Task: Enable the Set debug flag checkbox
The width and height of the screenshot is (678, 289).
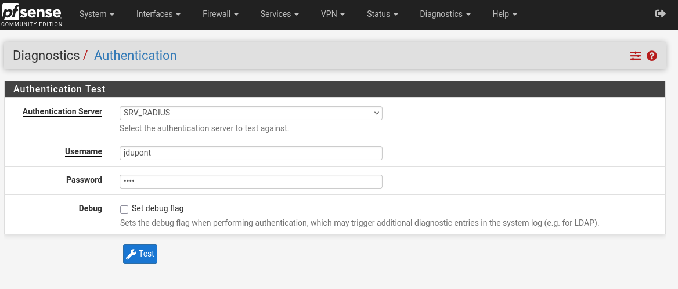Action: coord(124,209)
